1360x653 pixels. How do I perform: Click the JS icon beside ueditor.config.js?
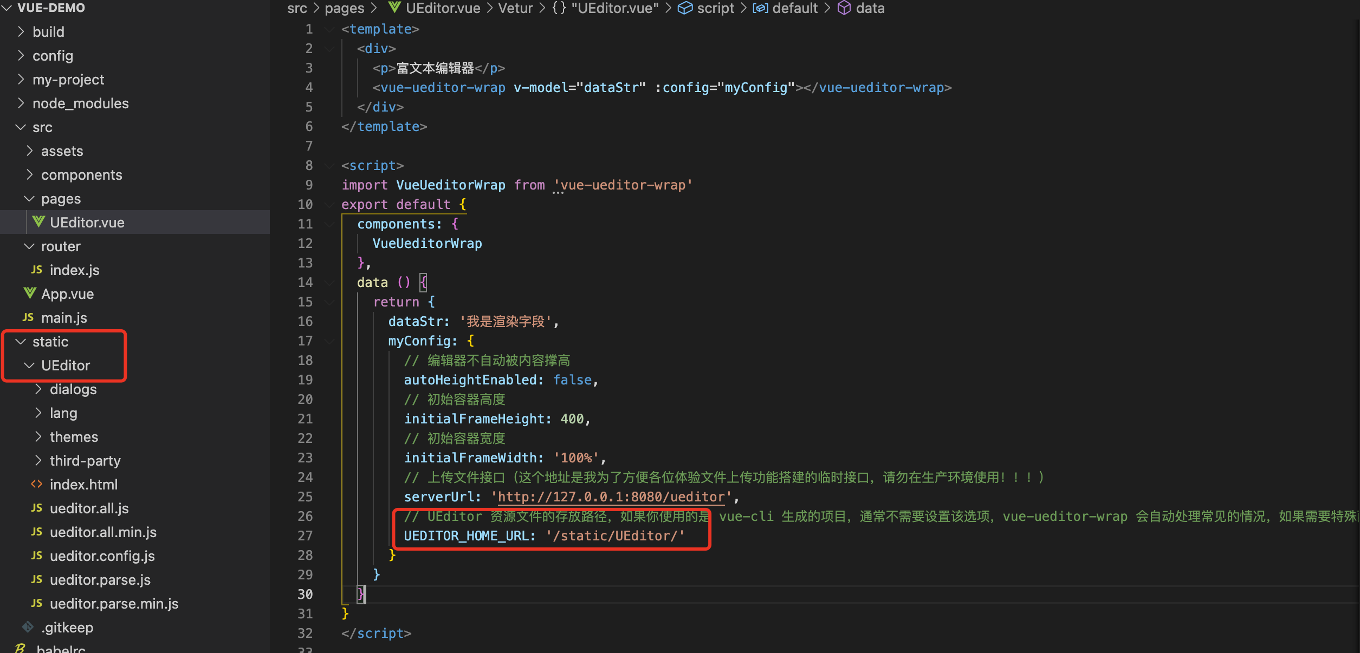[x=37, y=556]
